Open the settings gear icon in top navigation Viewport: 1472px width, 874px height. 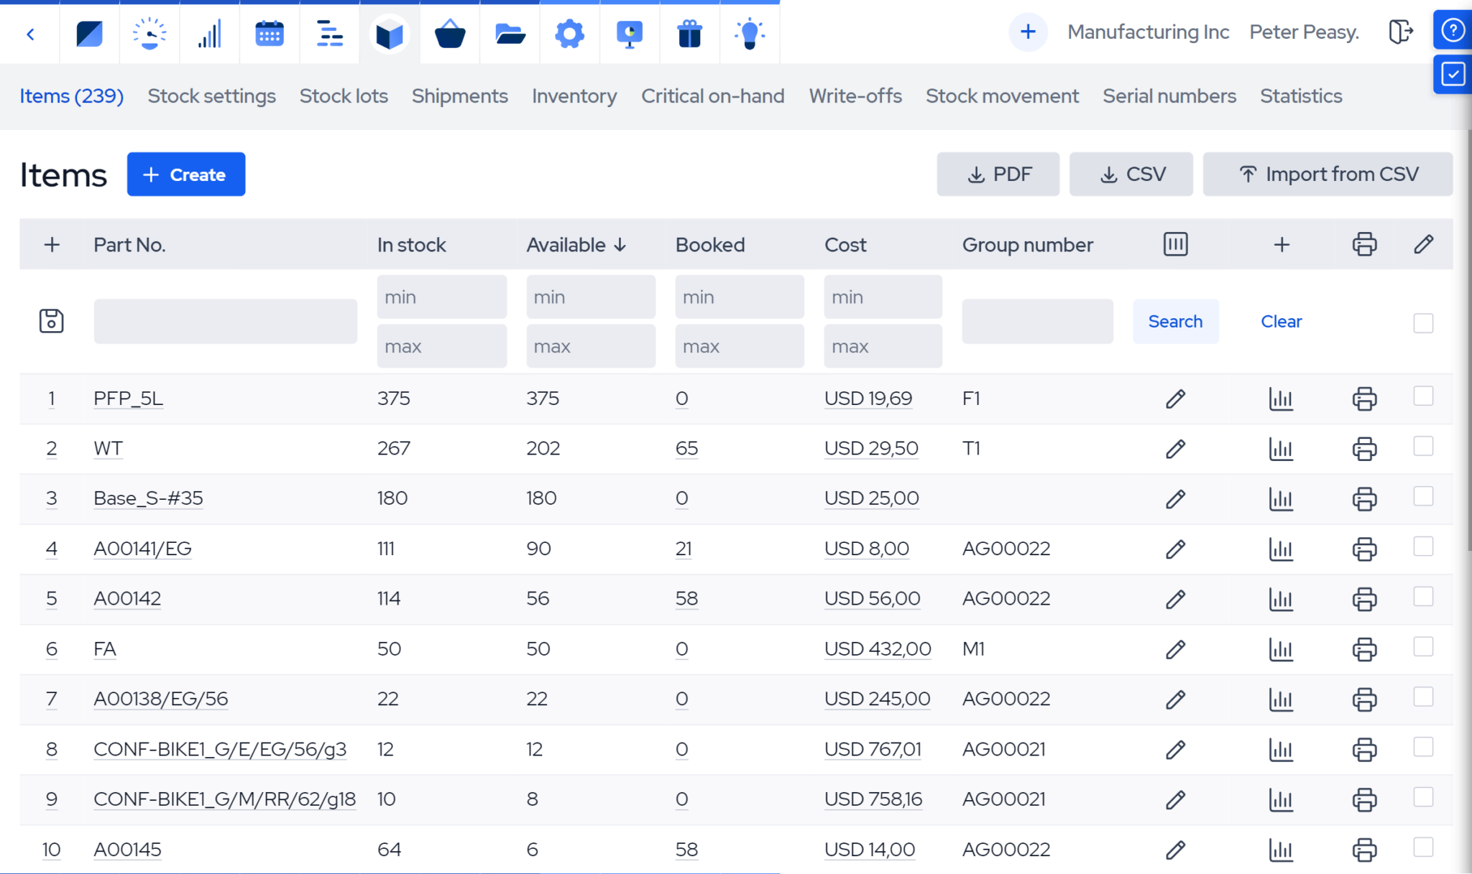click(x=570, y=33)
